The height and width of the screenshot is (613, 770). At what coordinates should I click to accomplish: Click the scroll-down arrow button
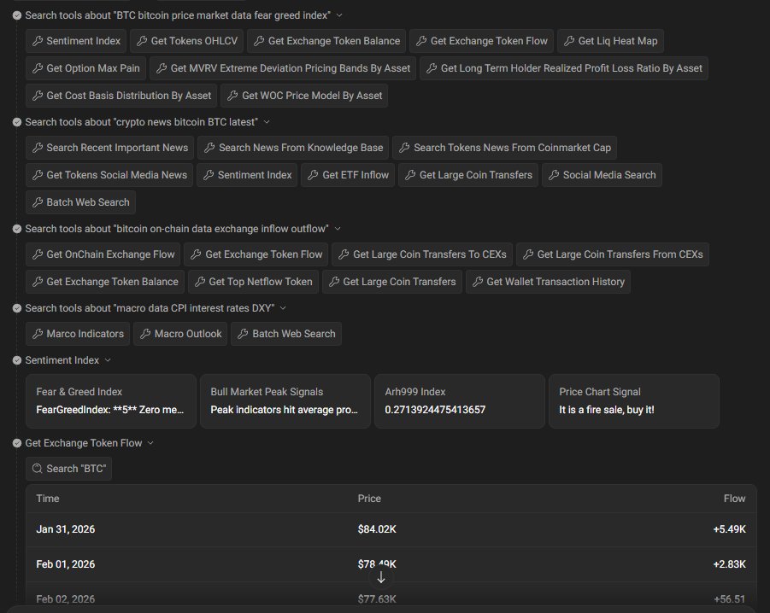pyautogui.click(x=380, y=578)
